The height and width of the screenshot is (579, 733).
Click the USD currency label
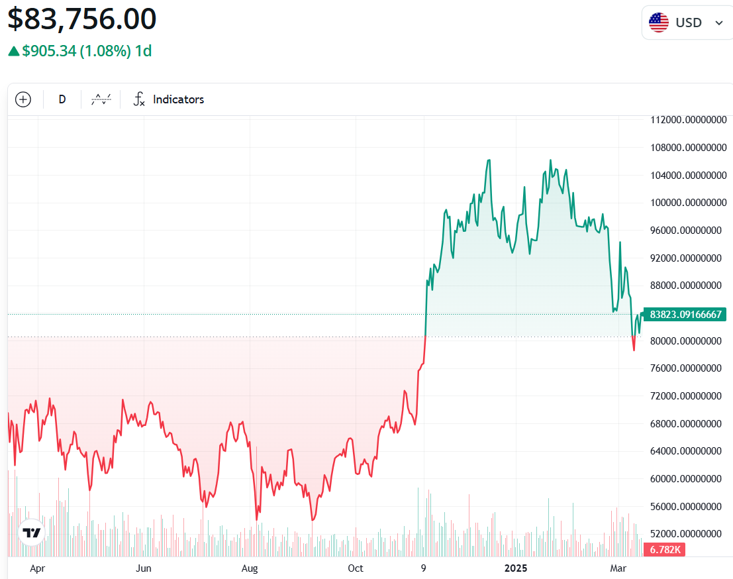(689, 23)
